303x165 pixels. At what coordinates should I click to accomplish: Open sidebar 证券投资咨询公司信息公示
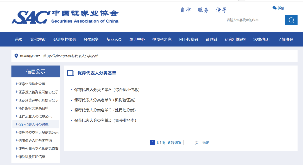click(x=38, y=92)
